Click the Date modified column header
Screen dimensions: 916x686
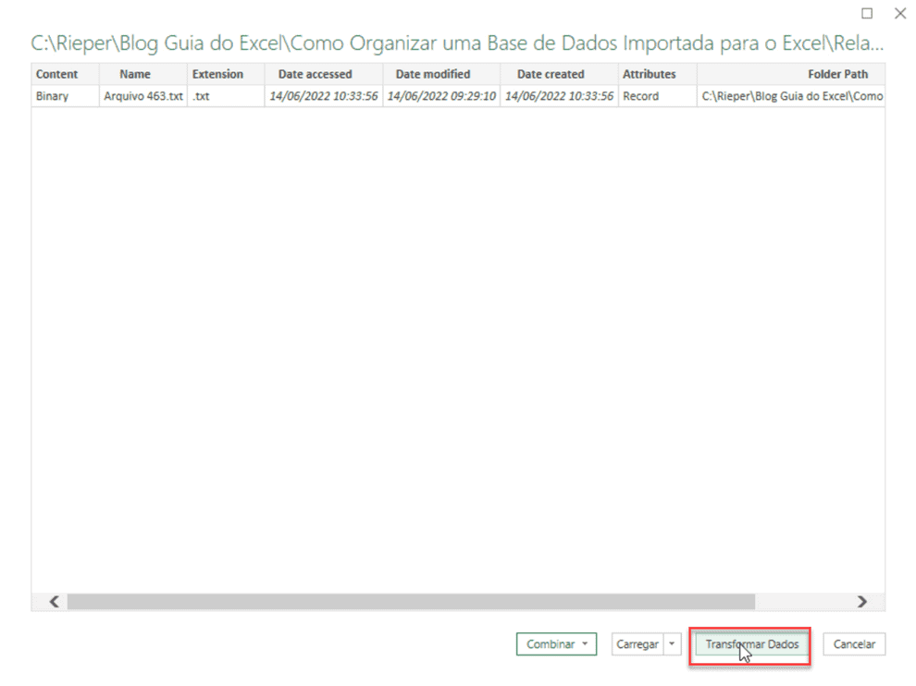pyautogui.click(x=441, y=74)
